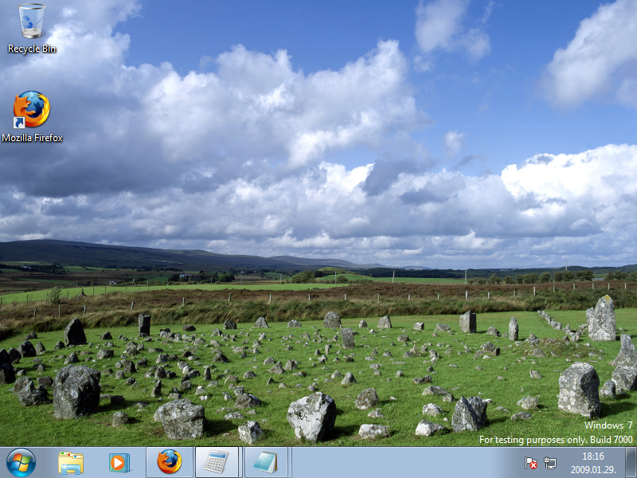Switch to the Calculator taskbar button
The width and height of the screenshot is (637, 478).
(x=217, y=462)
